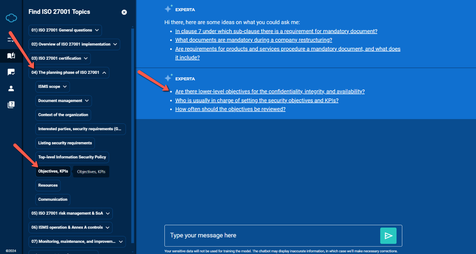Select the Communication topic

click(x=53, y=199)
